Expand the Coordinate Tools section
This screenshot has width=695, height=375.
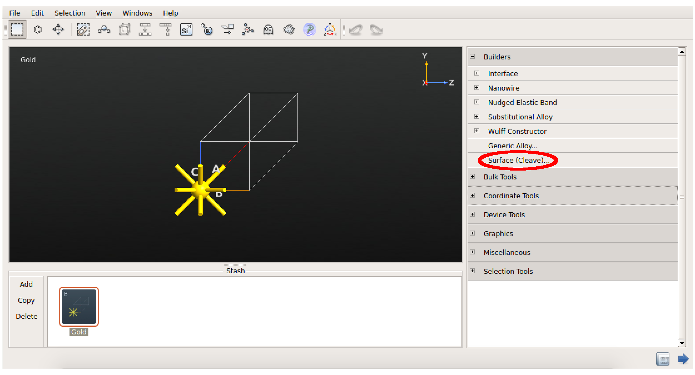pos(472,195)
